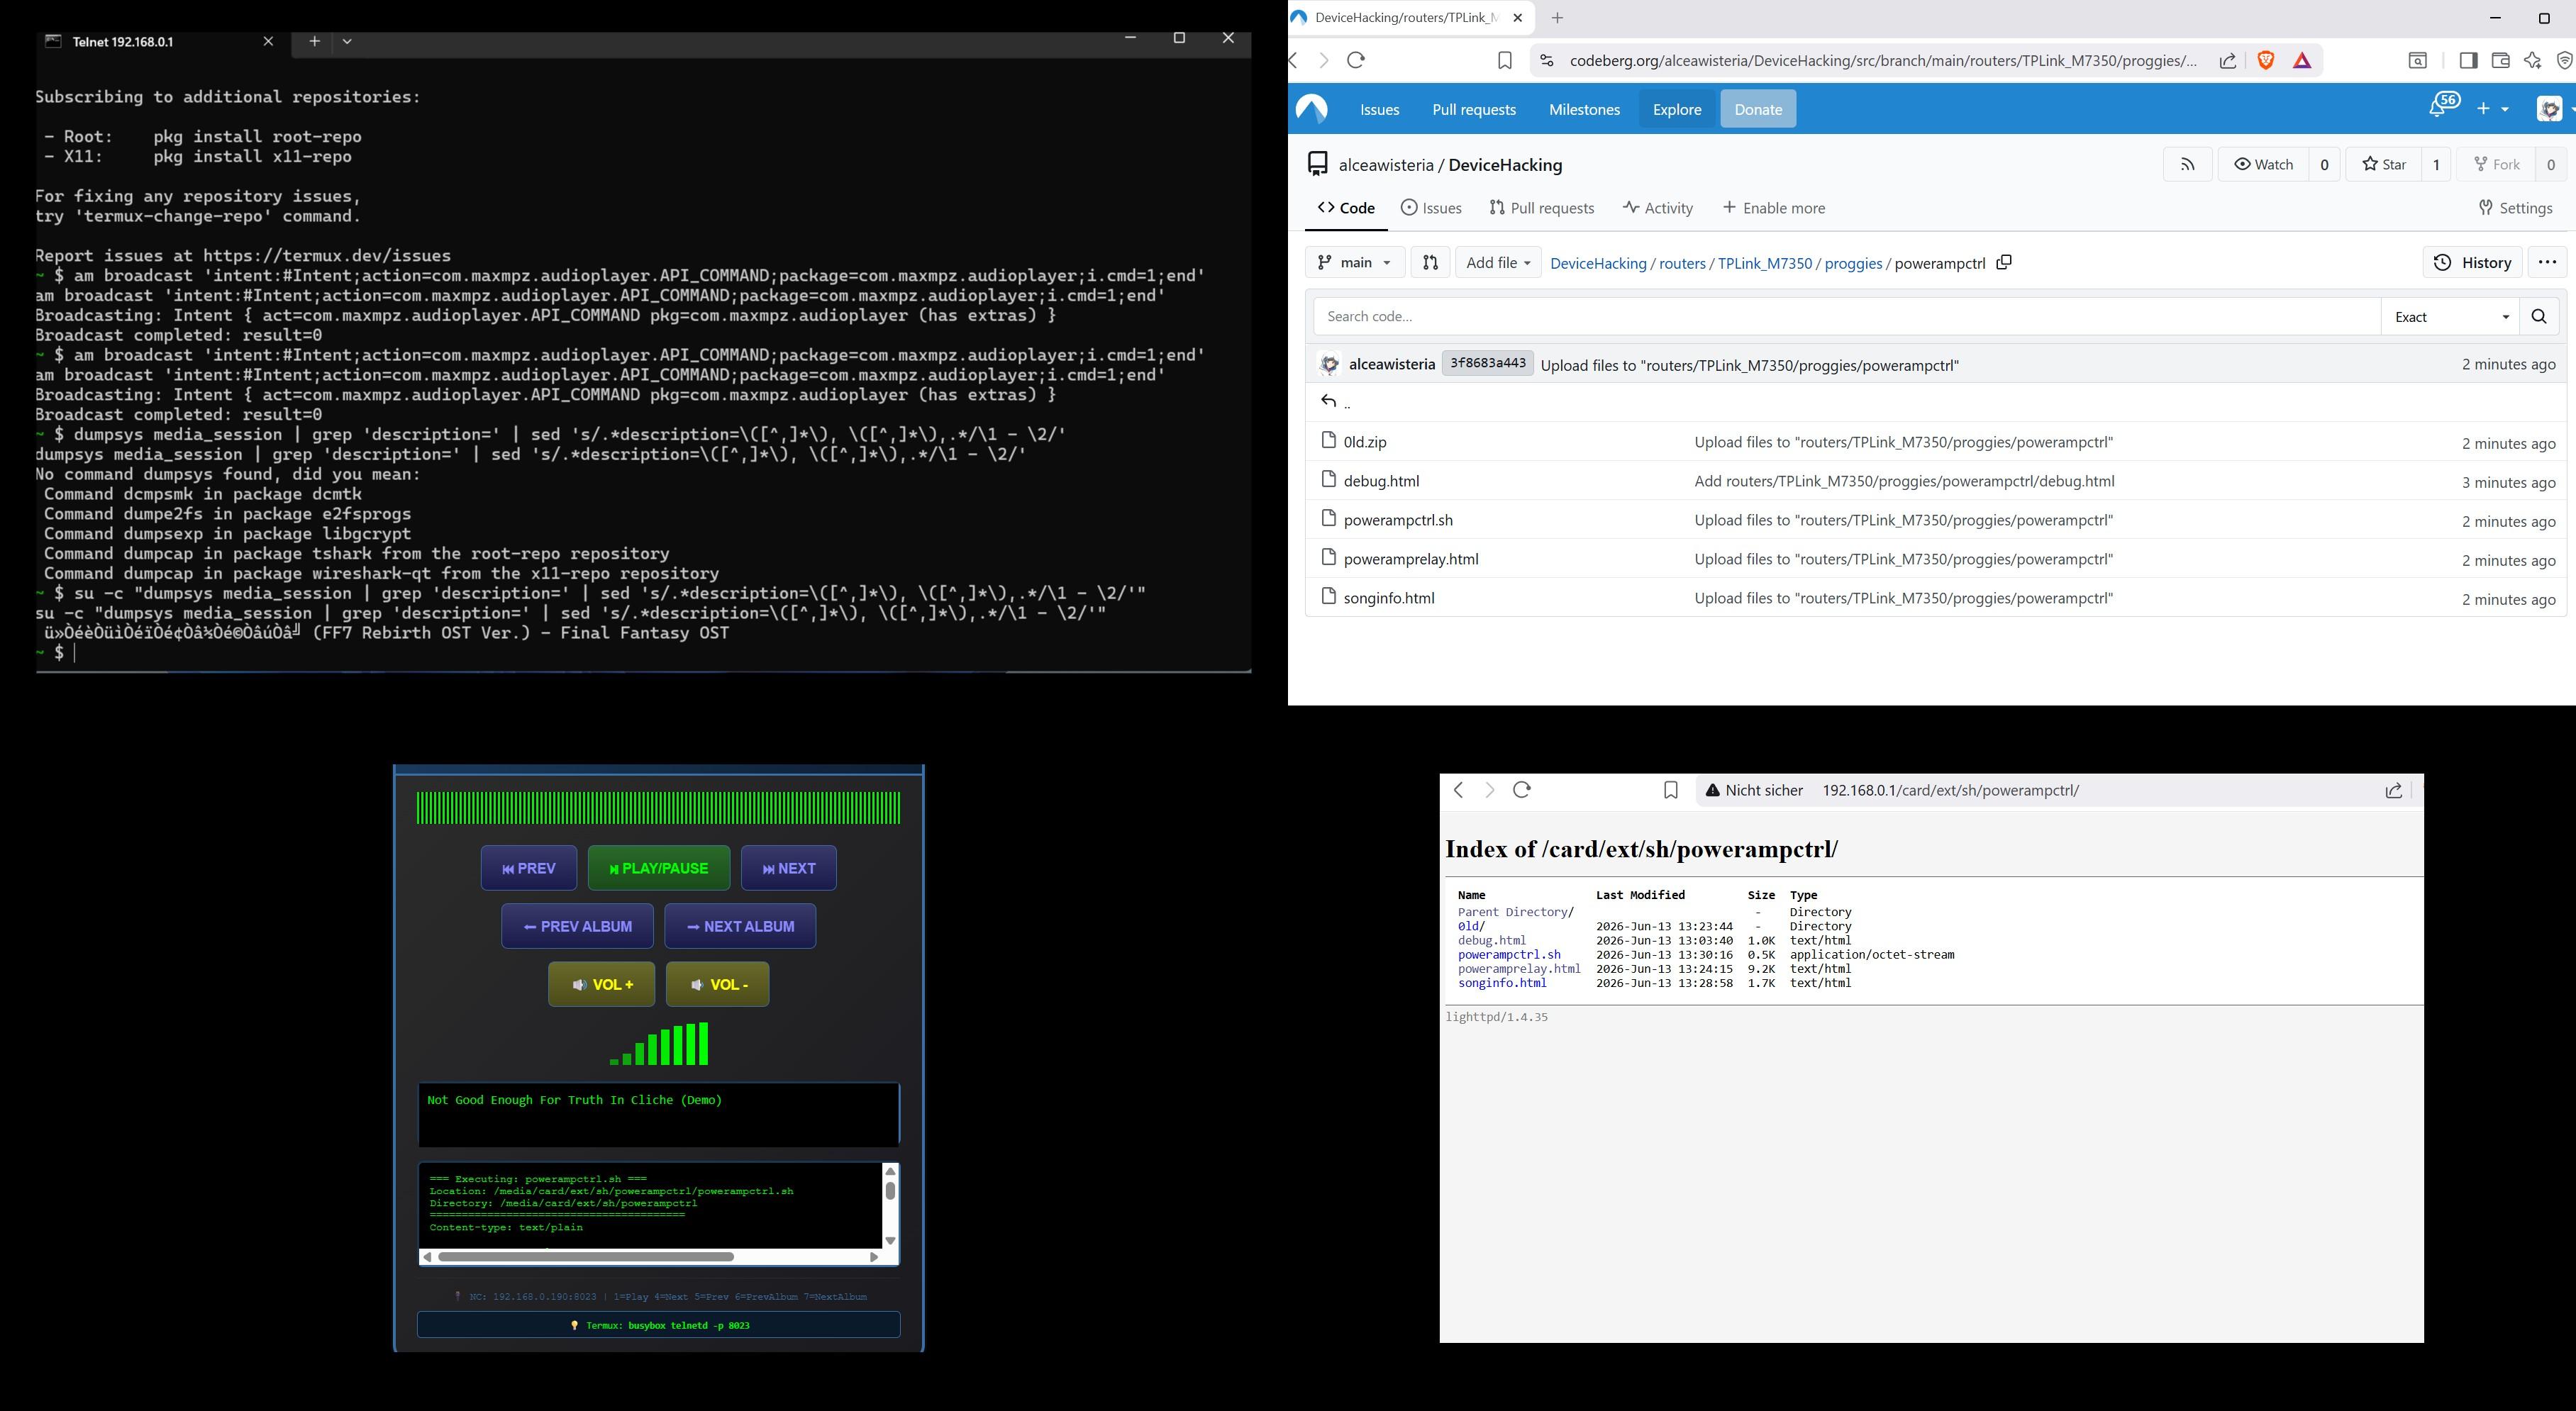The height and width of the screenshot is (1411, 2576).
Task: Open 0ld.zip in Codeberg file list
Action: tap(1365, 443)
